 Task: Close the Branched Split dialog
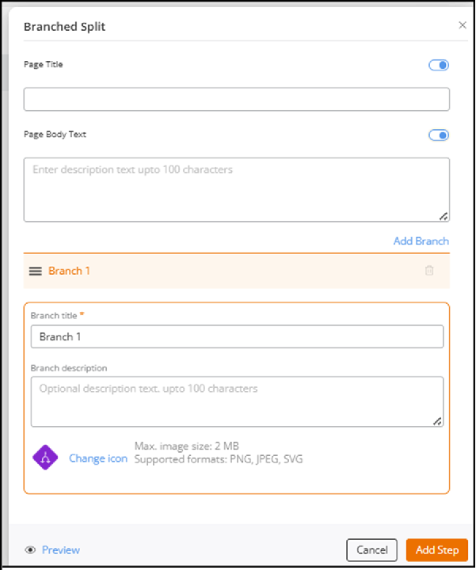tap(463, 25)
